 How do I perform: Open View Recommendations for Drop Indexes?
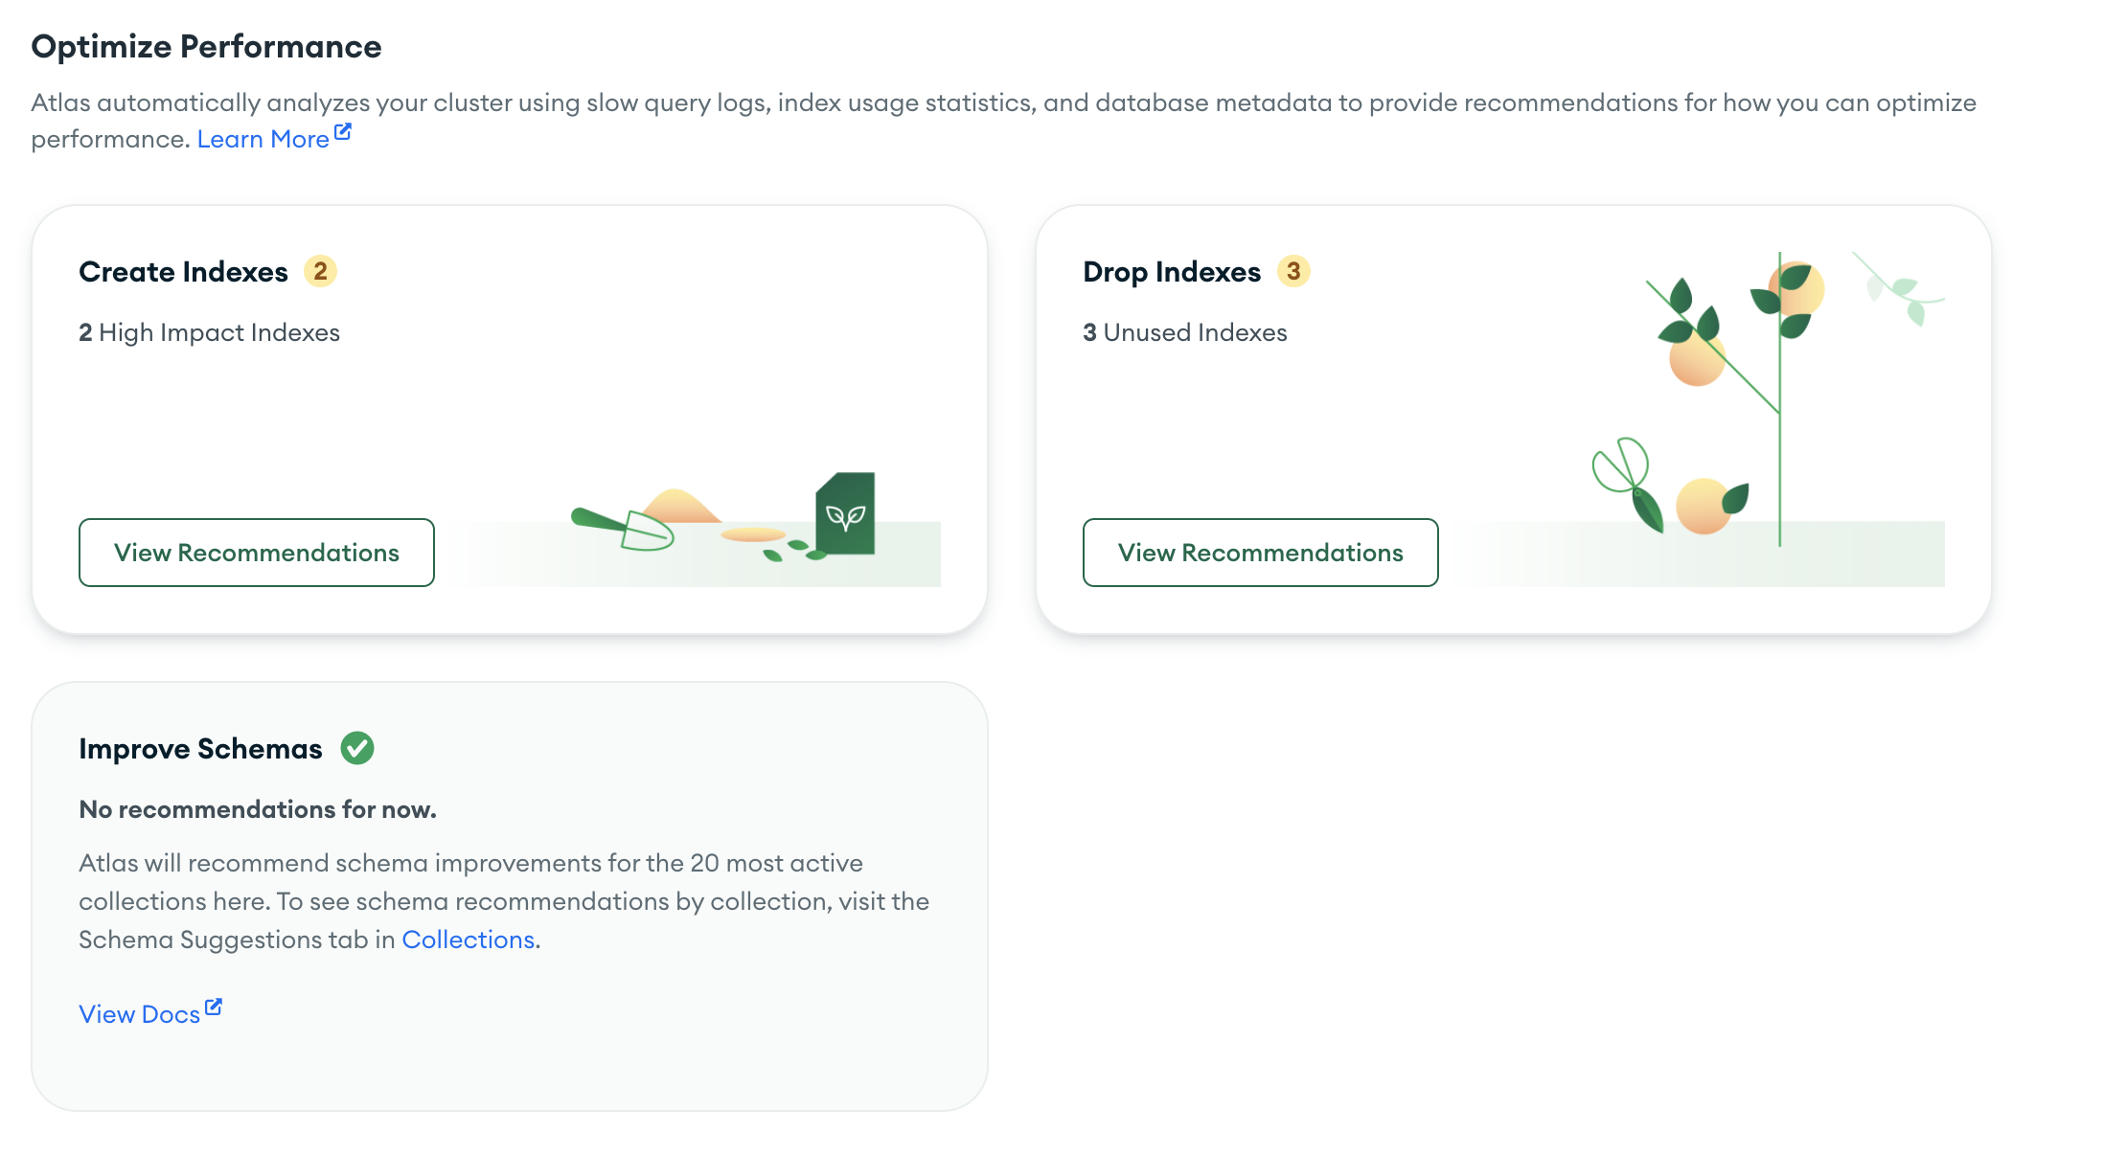click(1260, 553)
